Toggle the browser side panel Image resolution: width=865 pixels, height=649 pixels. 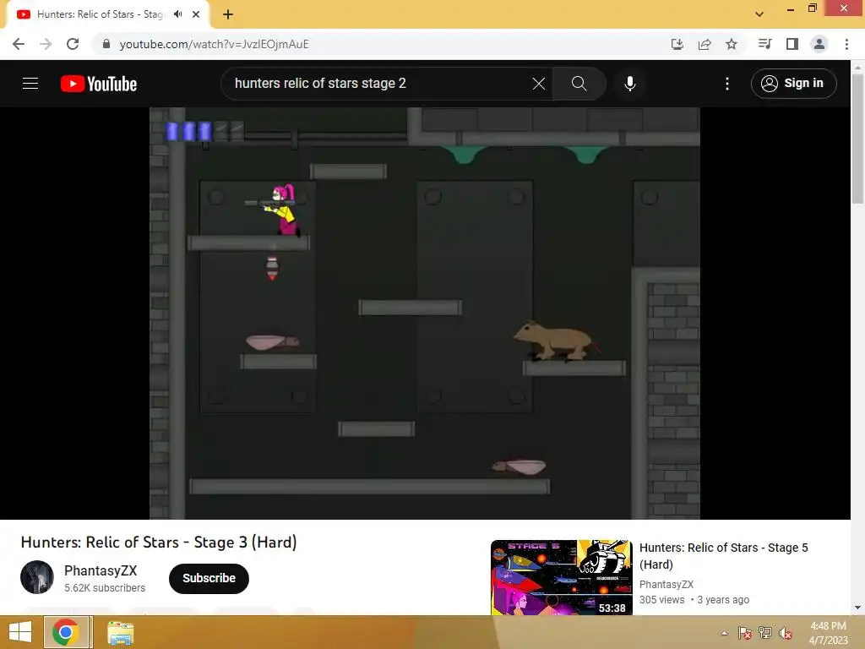click(792, 44)
